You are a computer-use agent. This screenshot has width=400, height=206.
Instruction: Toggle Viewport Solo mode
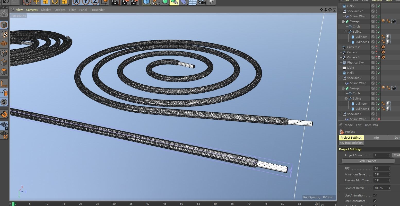tap(4, 102)
